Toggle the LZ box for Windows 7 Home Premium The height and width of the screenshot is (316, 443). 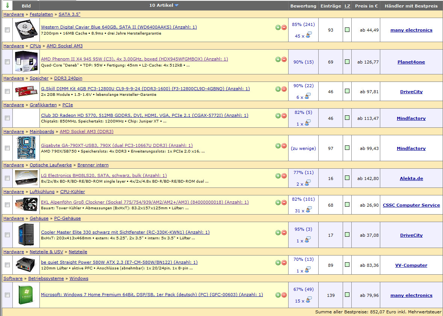[x=347, y=295]
